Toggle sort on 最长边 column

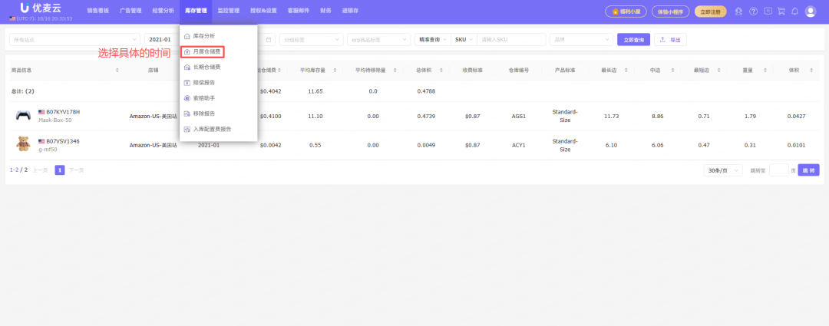[x=611, y=70]
